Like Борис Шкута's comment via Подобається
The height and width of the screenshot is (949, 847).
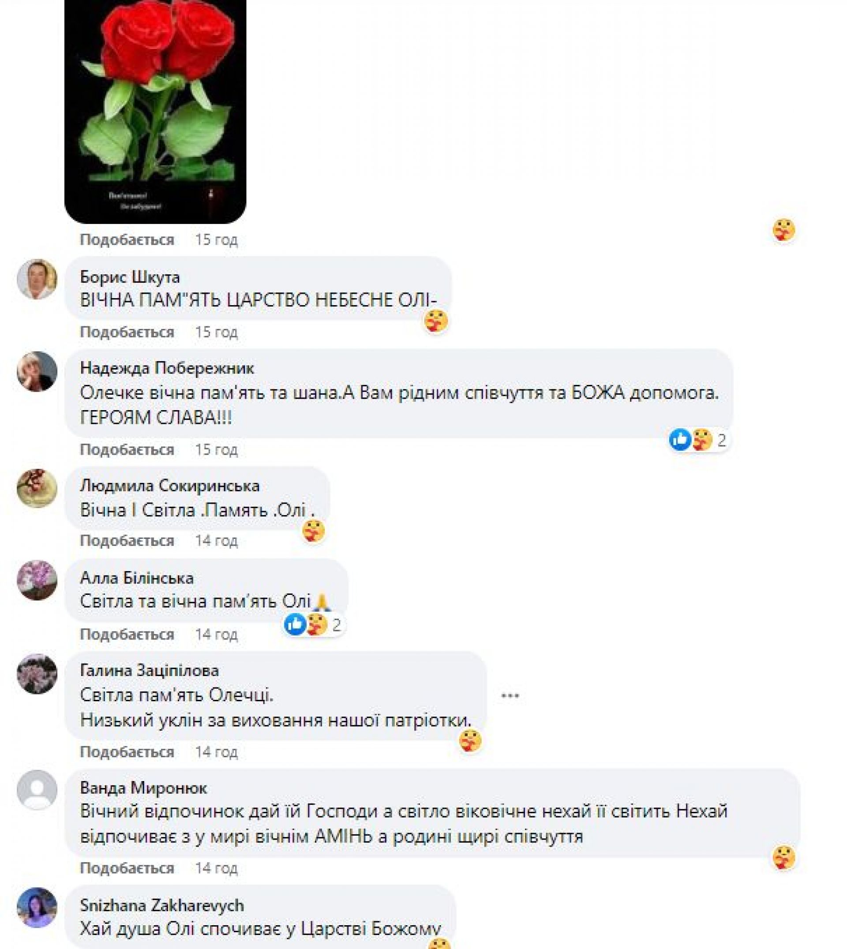[127, 332]
